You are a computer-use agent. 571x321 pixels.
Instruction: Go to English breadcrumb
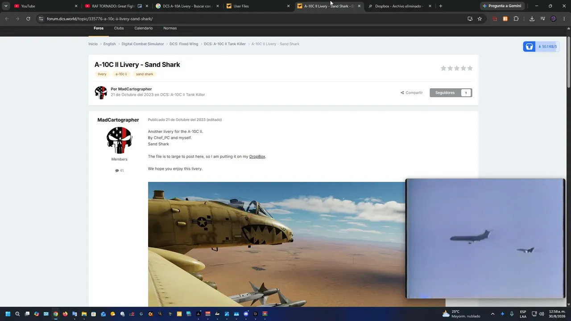pos(109,44)
